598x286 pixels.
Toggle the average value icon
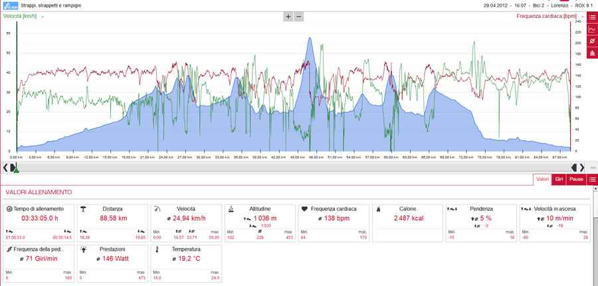coord(592,41)
